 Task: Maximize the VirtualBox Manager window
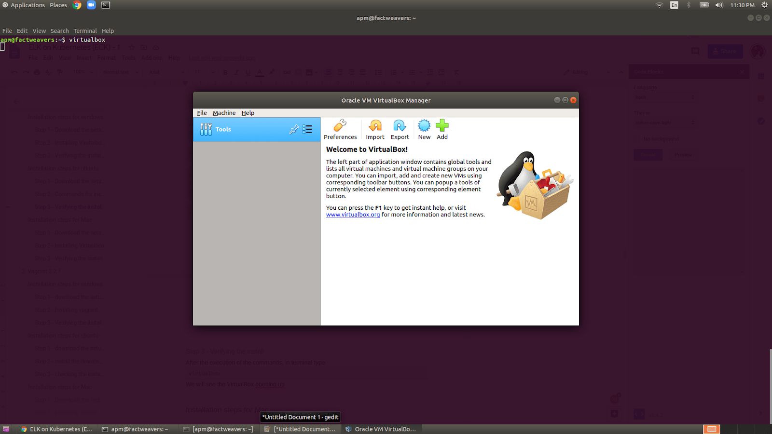point(565,100)
